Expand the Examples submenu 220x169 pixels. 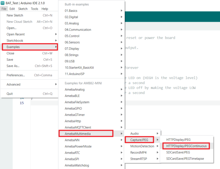30,47
